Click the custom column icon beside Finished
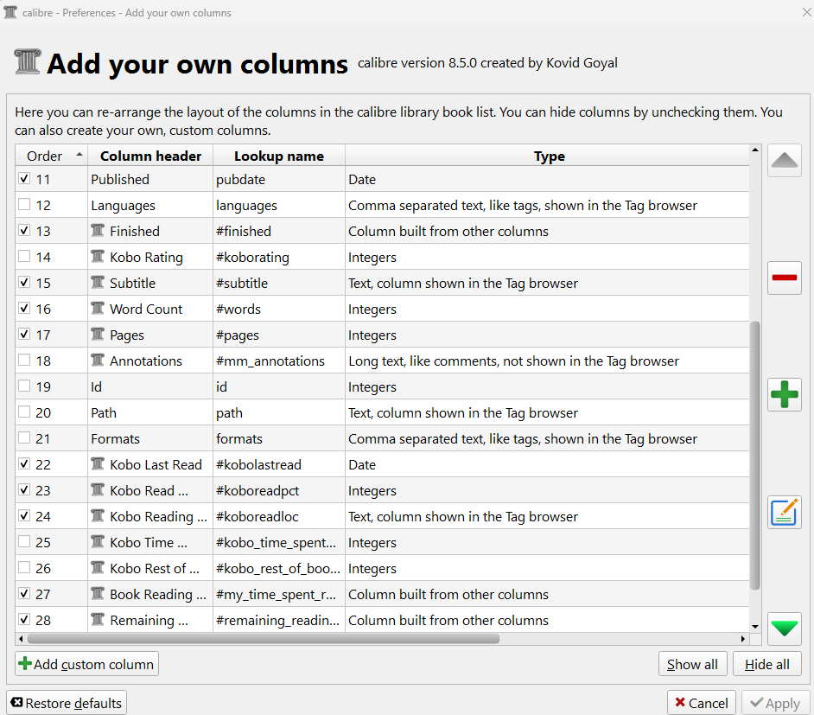Image resolution: width=814 pixels, height=715 pixels. pyautogui.click(x=98, y=231)
